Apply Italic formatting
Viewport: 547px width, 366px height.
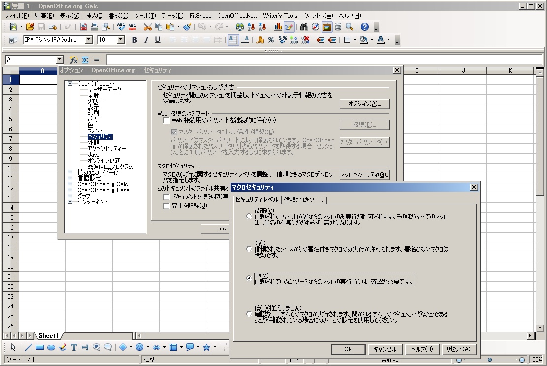pyautogui.click(x=146, y=40)
